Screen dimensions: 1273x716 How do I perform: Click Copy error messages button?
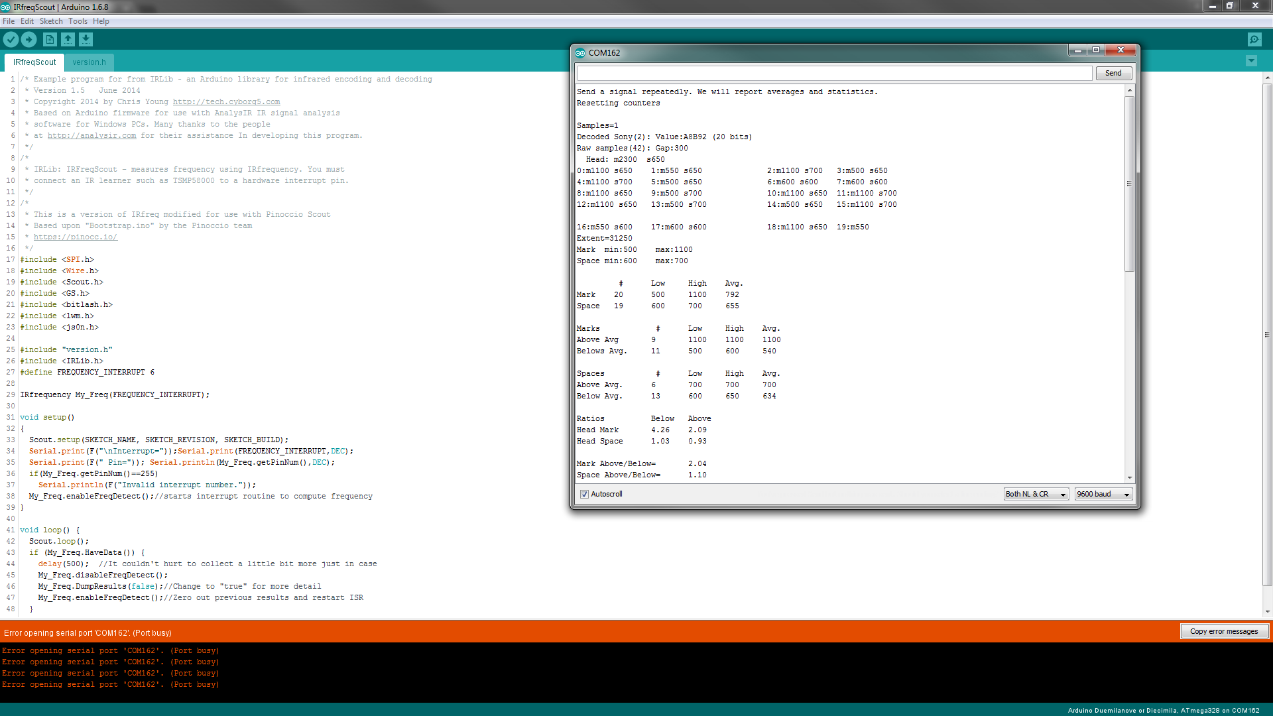[1223, 632]
